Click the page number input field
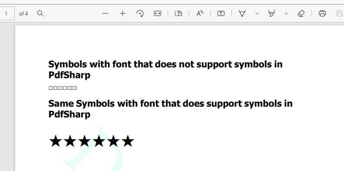344x171 pixels. (x=6, y=13)
